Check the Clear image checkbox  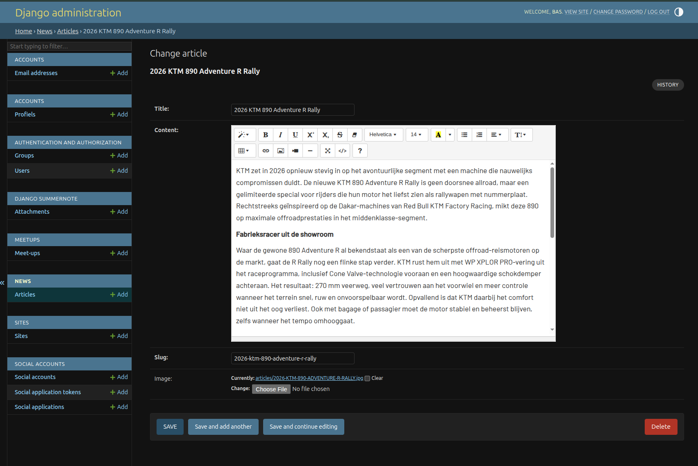367,379
